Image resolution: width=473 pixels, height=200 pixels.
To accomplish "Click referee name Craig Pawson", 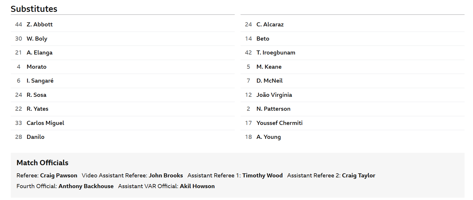I will pos(59,176).
